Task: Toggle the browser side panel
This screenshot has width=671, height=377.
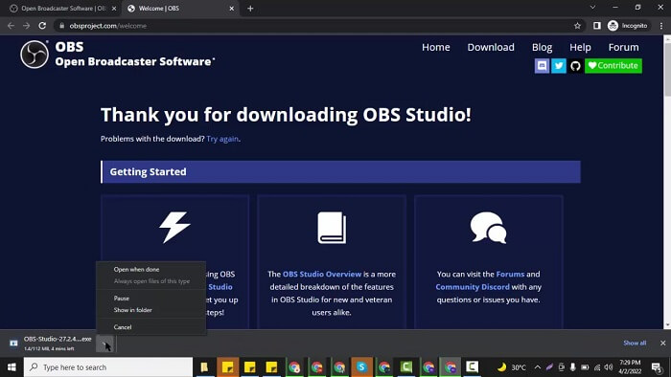Action: (x=597, y=26)
